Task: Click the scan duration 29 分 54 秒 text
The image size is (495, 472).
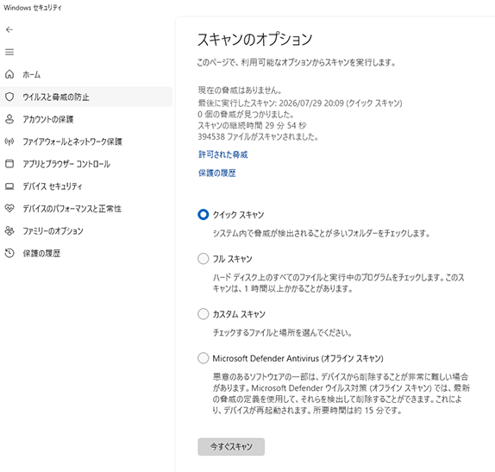Action: 252,125
